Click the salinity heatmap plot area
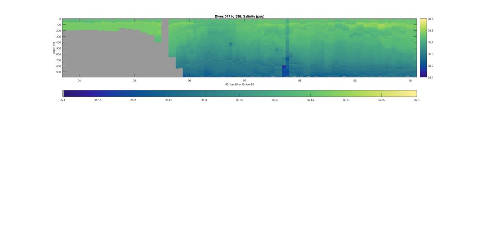The width and height of the screenshot is (479, 248). (x=239, y=48)
